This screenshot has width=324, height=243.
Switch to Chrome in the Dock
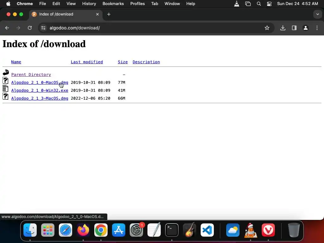click(x=101, y=230)
